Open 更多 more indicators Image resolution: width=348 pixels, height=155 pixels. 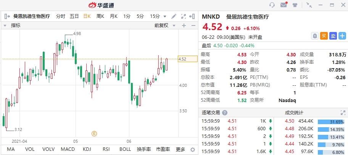coord(180,149)
